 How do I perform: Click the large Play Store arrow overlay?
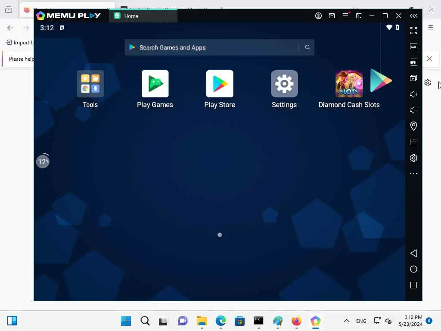click(381, 81)
